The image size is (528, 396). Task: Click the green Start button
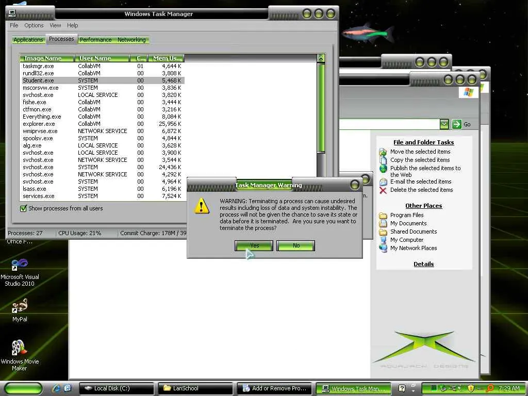(24, 388)
